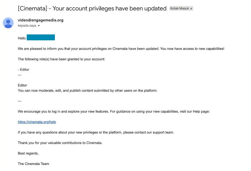Viewport: 251px width, 171px height.
Task: Click the "- Editor" role list item
Action: pos(23,70)
